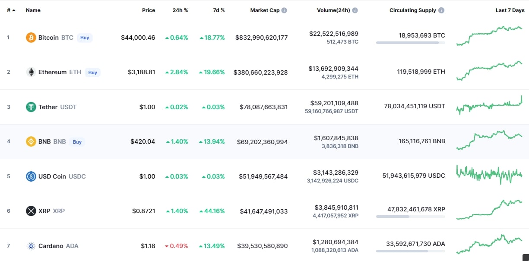Click BNB price $420.04
The height and width of the screenshot is (261, 529).
point(143,142)
